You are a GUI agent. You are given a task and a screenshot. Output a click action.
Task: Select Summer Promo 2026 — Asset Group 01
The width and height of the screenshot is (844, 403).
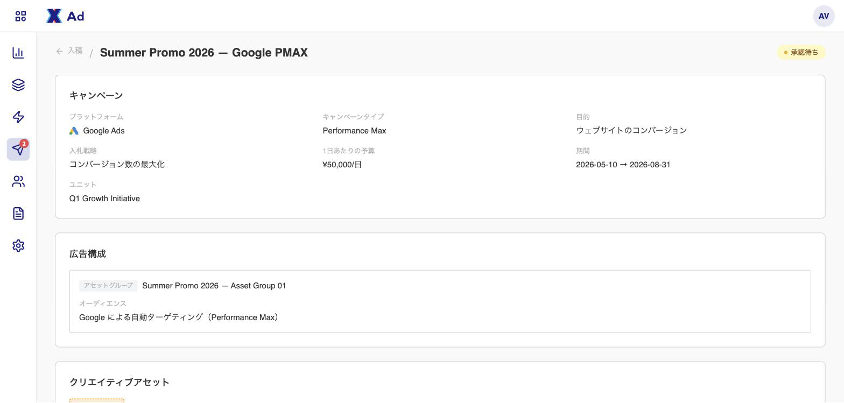click(214, 286)
